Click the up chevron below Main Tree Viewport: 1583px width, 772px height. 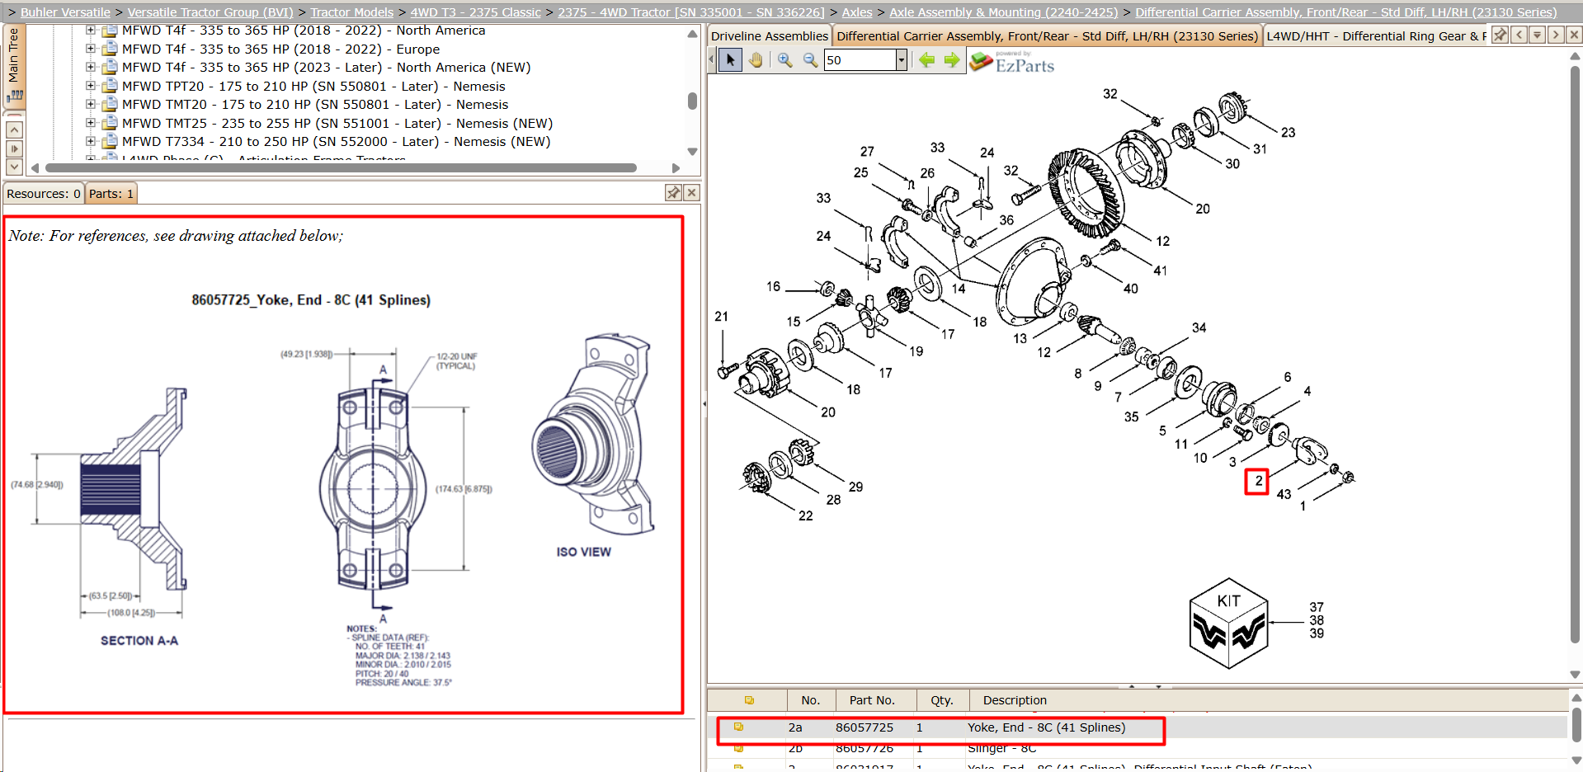pyautogui.click(x=14, y=129)
